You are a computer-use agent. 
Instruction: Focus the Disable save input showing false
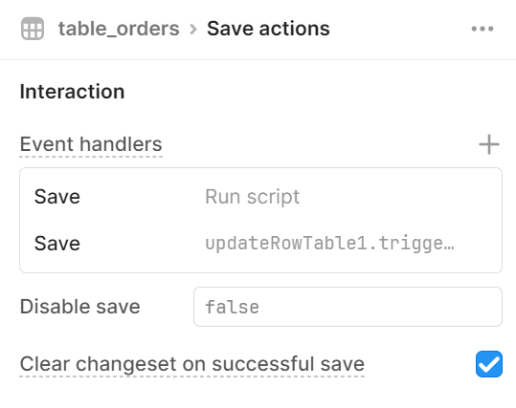[348, 307]
